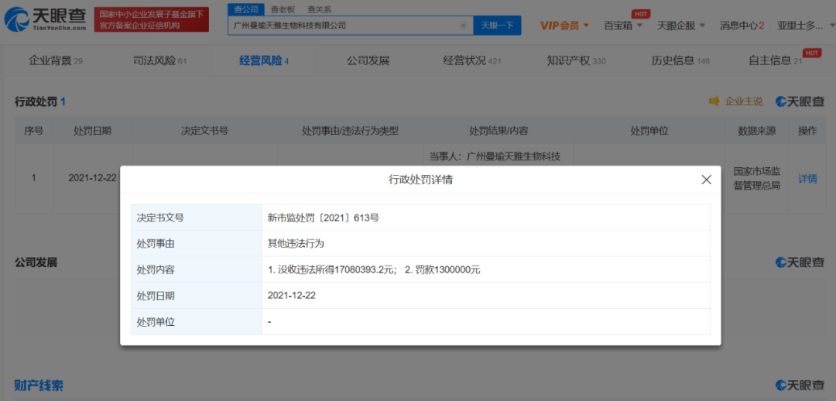Click the 详情 link in row 1

(807, 179)
